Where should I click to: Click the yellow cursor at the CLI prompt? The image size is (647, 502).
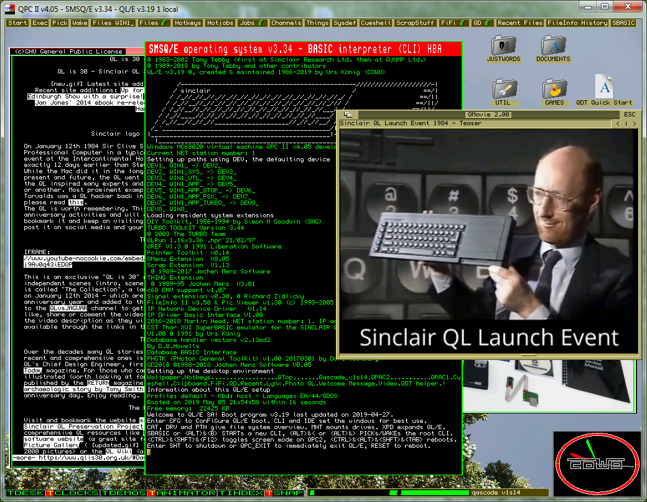pyautogui.click(x=149, y=452)
